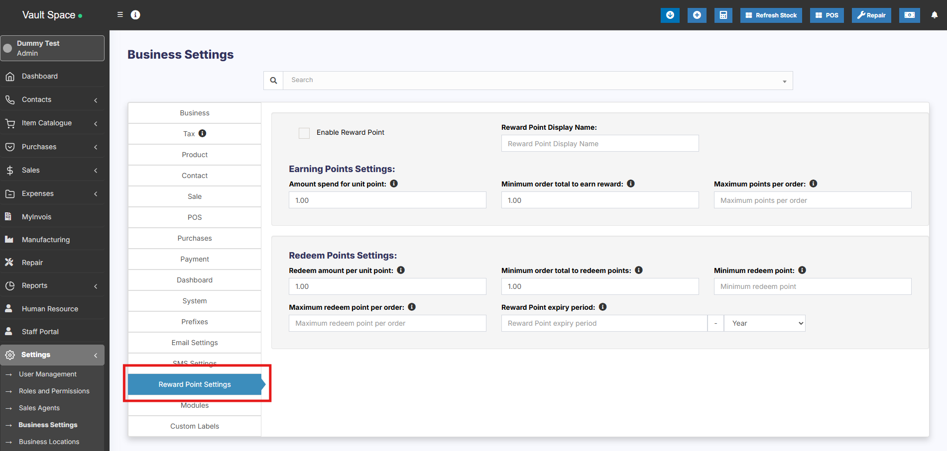This screenshot has height=451, width=947.
Task: Select the Prefixes settings tab
Action: tap(195, 322)
